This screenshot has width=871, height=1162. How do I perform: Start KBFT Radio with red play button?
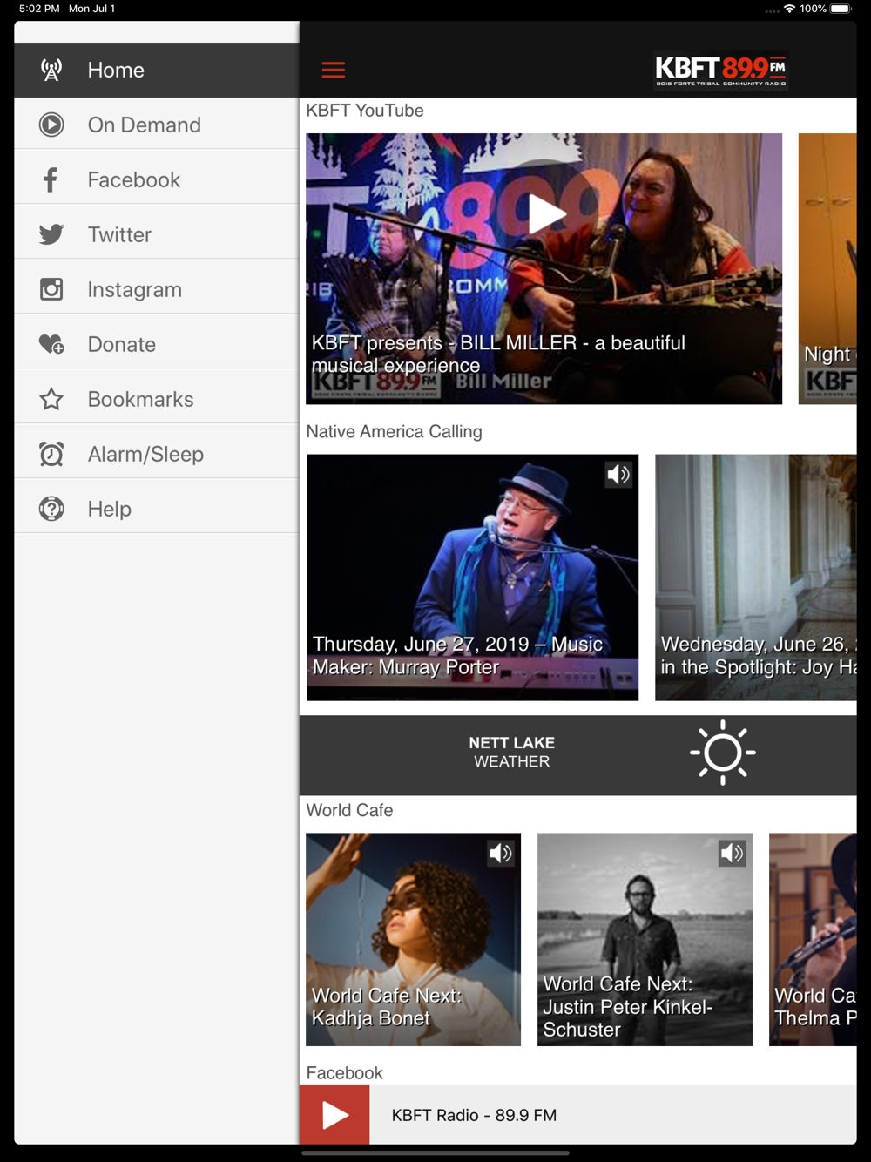[x=334, y=1115]
